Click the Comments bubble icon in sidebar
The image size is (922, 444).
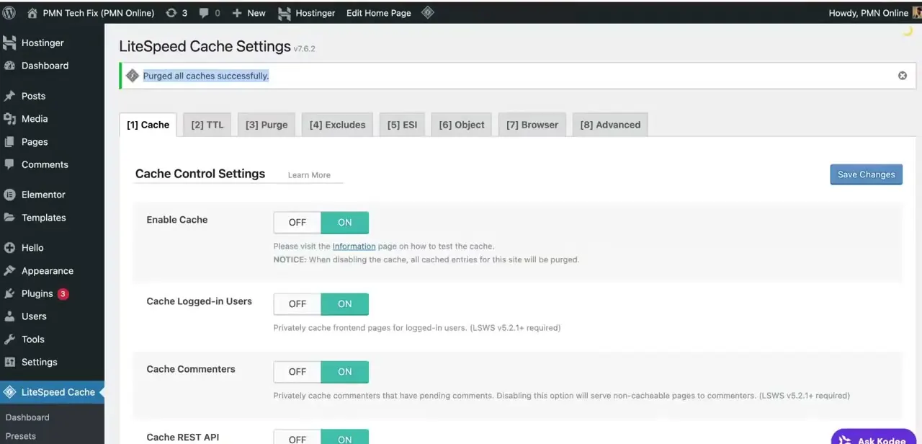(9, 164)
